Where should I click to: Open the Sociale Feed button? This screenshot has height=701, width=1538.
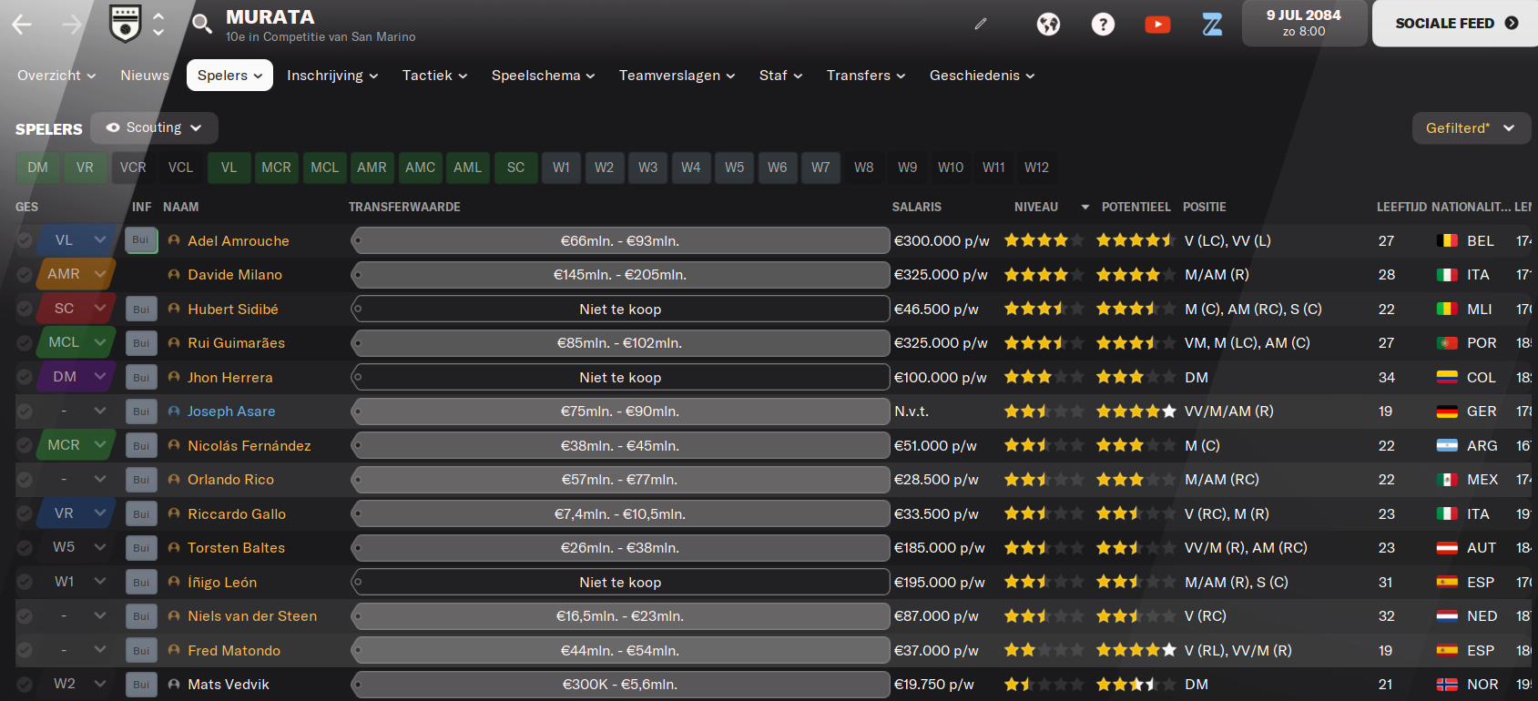click(x=1456, y=23)
